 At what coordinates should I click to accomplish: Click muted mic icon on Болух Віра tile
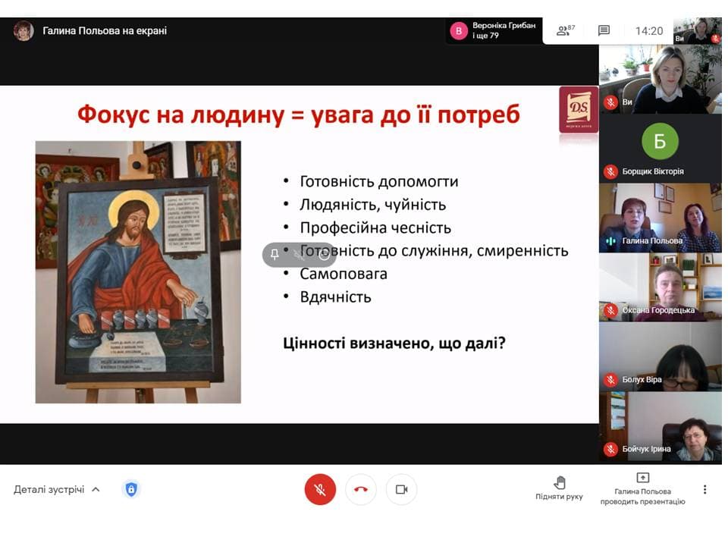click(x=610, y=379)
